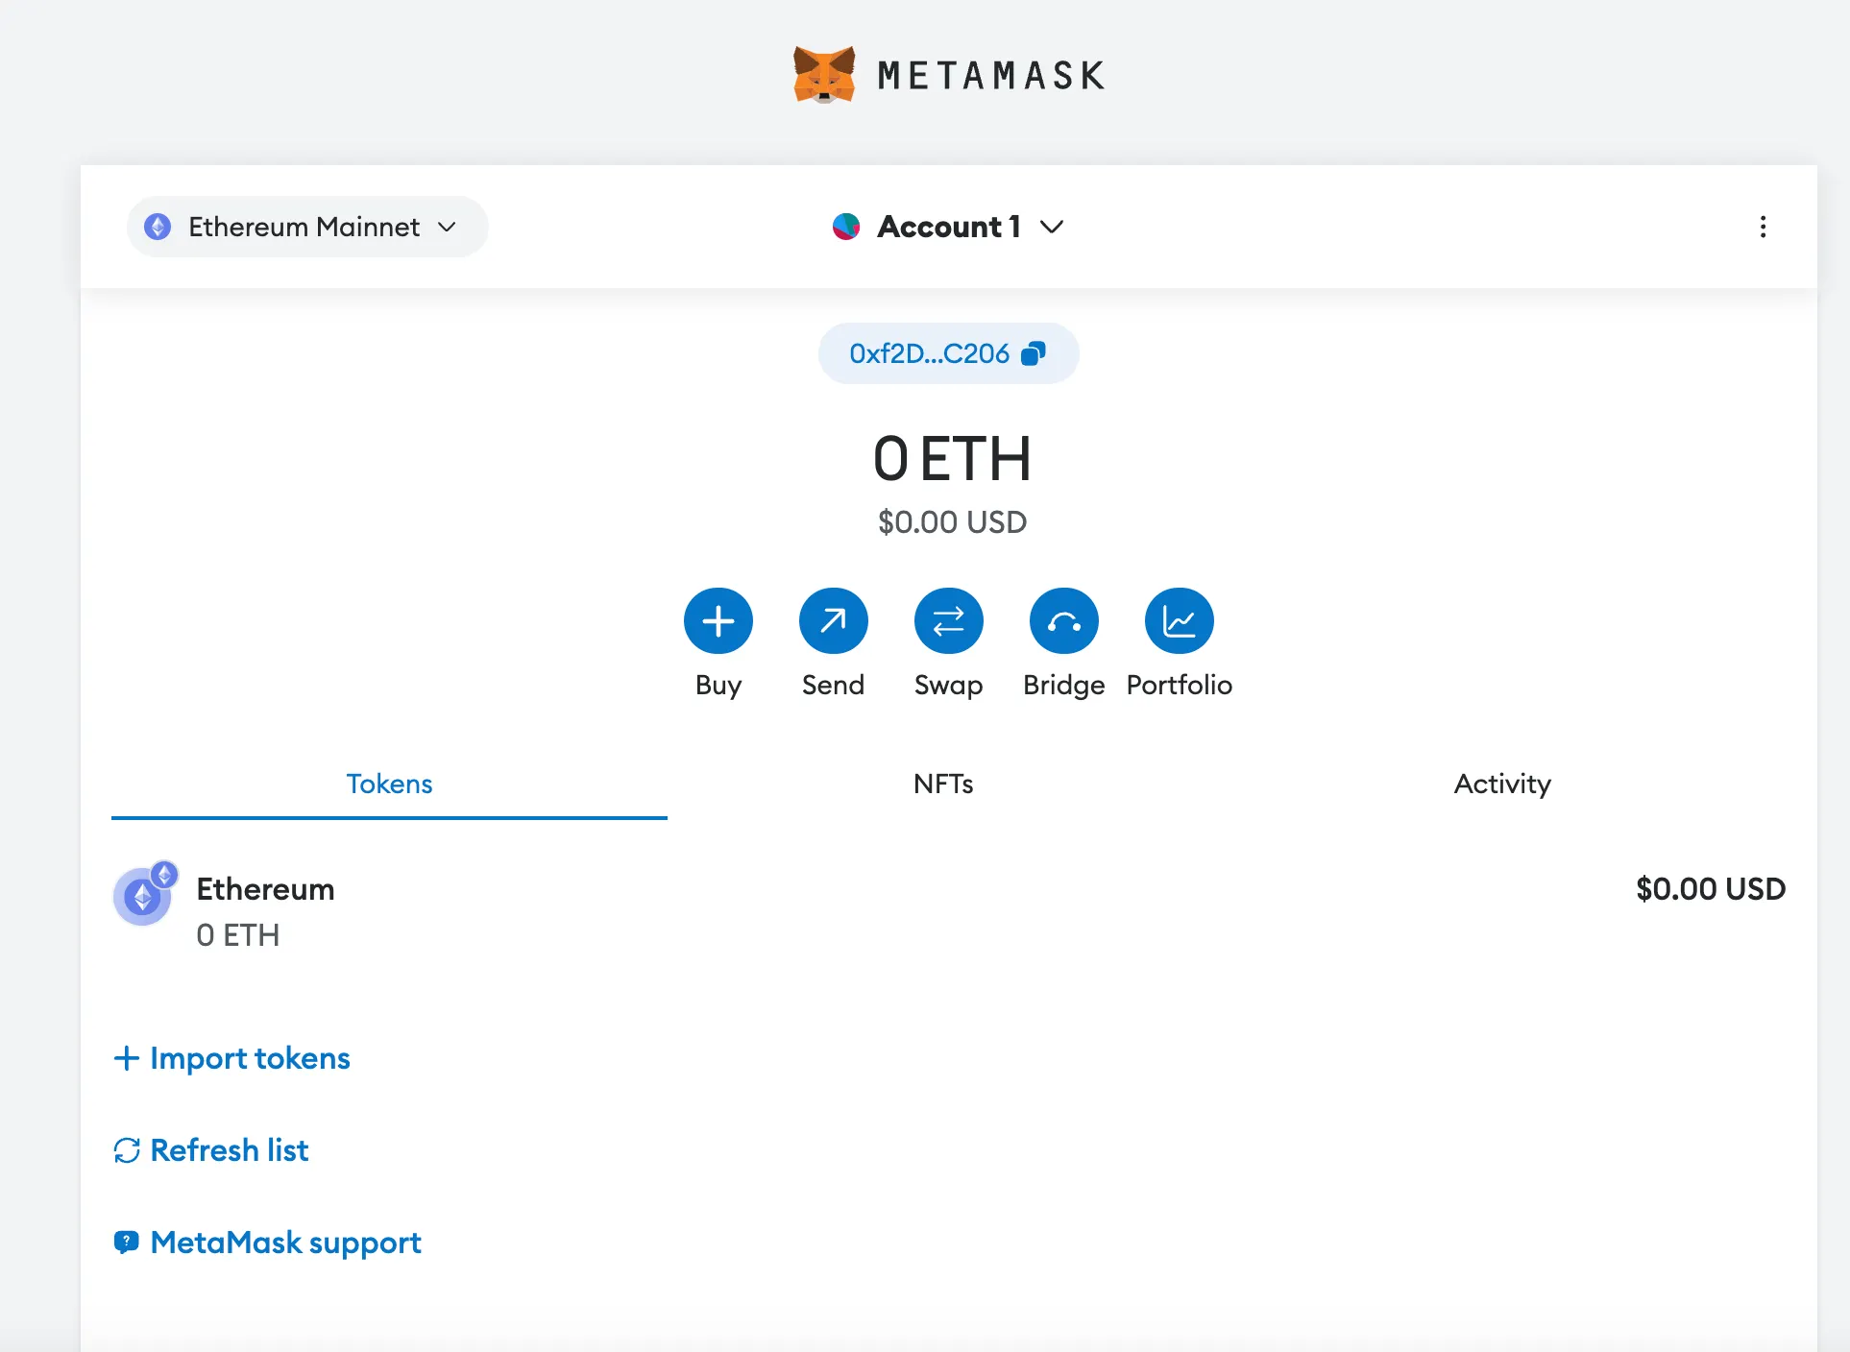Click the Send arrow icon

click(x=833, y=621)
